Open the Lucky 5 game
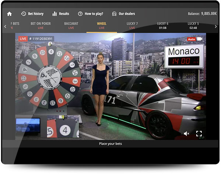 (x=193, y=25)
